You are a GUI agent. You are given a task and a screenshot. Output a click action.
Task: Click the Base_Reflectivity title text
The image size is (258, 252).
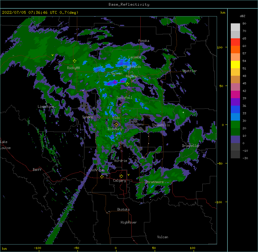point(129,4)
